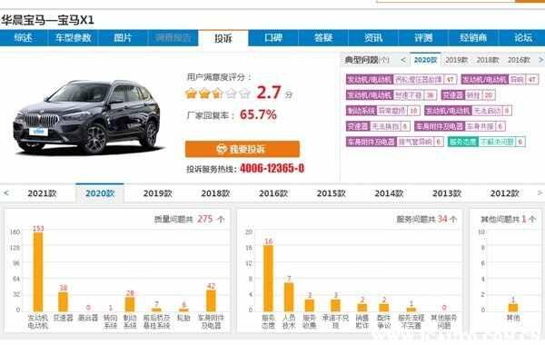Click the 153 engine bar in quality chart

coord(38,272)
